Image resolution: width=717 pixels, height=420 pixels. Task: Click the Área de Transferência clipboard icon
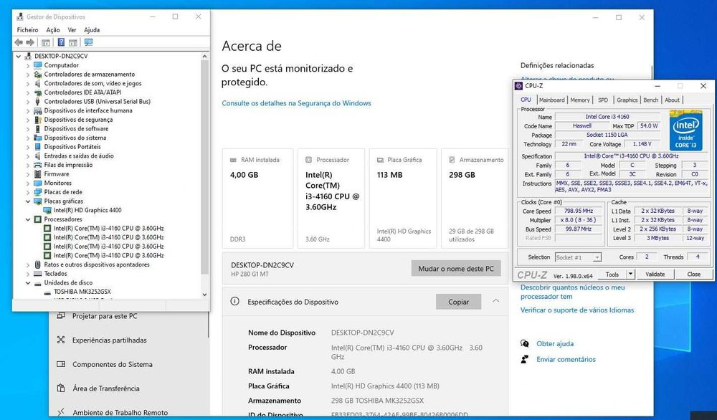[x=61, y=388]
